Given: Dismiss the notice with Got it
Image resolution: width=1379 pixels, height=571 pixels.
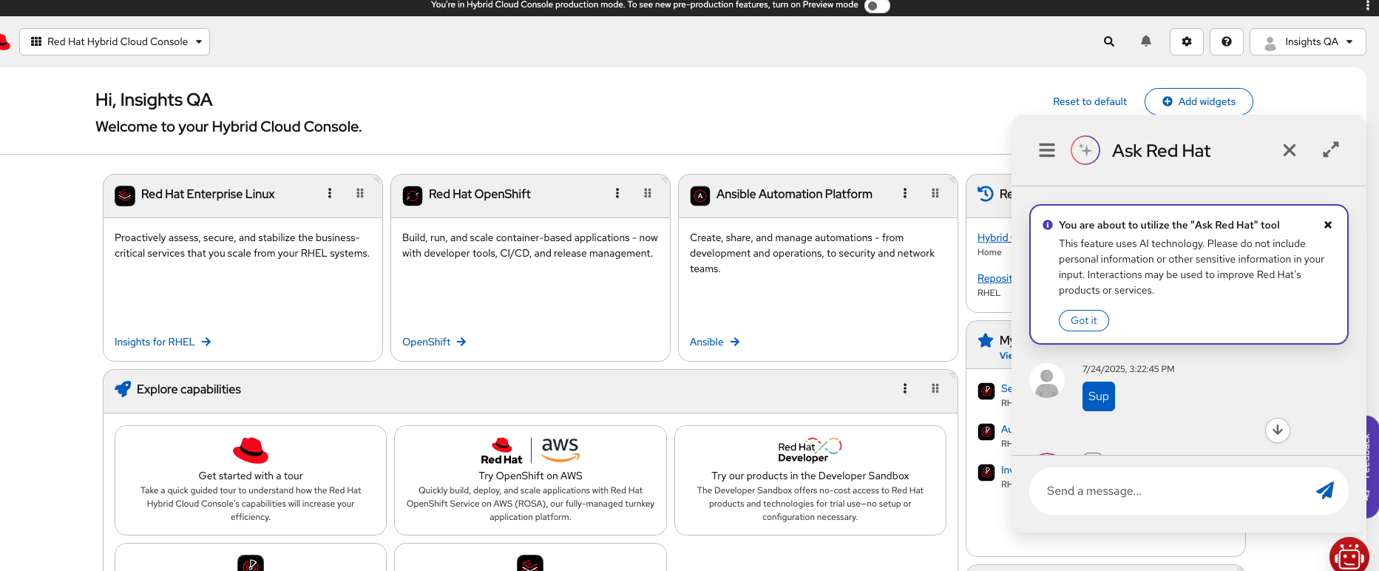Looking at the screenshot, I should coord(1083,321).
